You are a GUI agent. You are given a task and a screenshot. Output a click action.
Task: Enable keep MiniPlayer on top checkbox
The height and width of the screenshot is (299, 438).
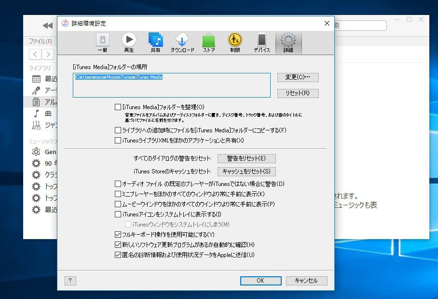[x=118, y=194]
